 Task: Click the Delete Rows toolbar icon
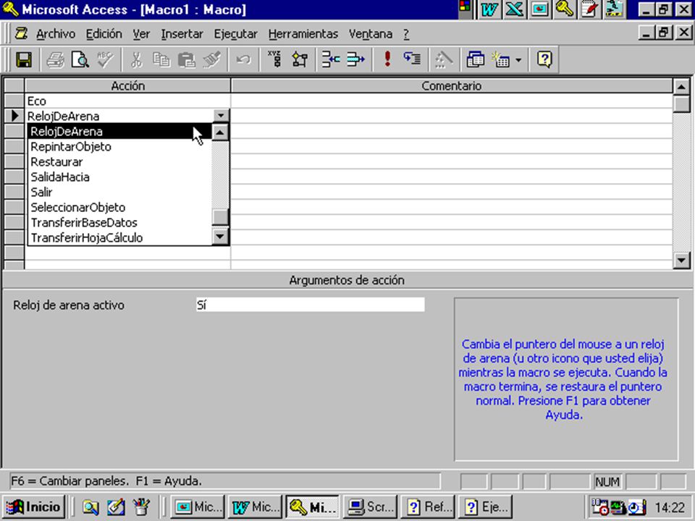click(x=355, y=59)
